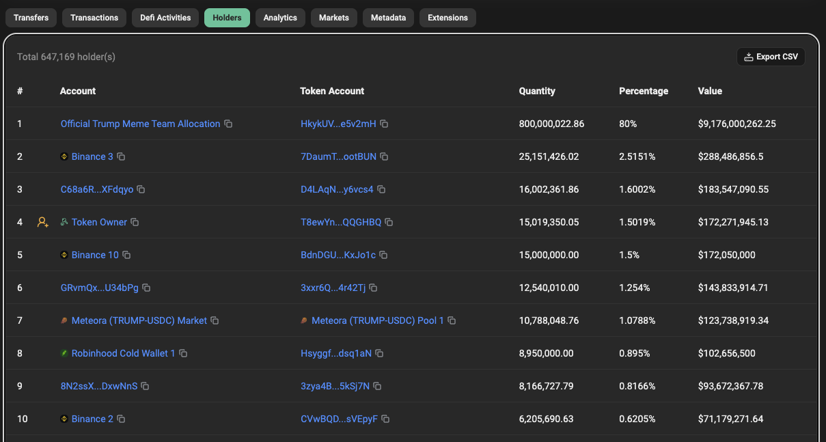
Task: Open Meteora (TRUMP-USDC) Market account link
Action: point(139,320)
